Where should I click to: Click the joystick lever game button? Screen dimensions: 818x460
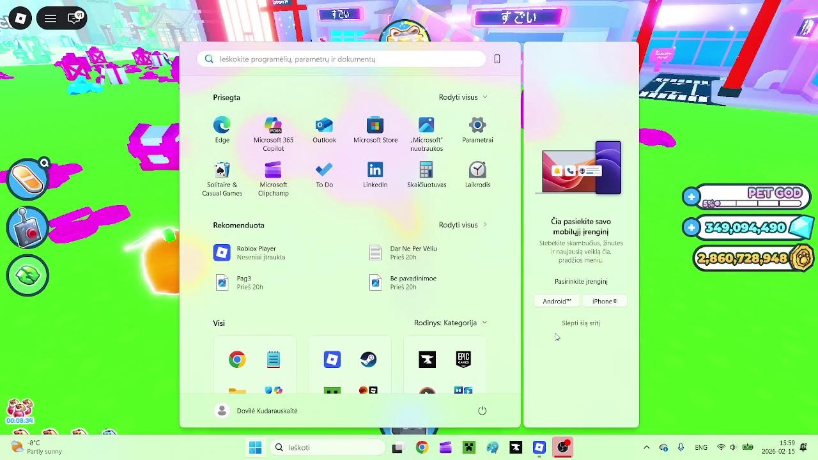coord(27,227)
